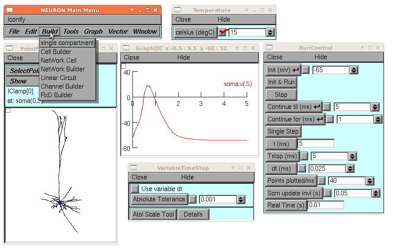Click the RunControl window menu icon
This screenshot has height=249, width=393.
tap(269, 47)
